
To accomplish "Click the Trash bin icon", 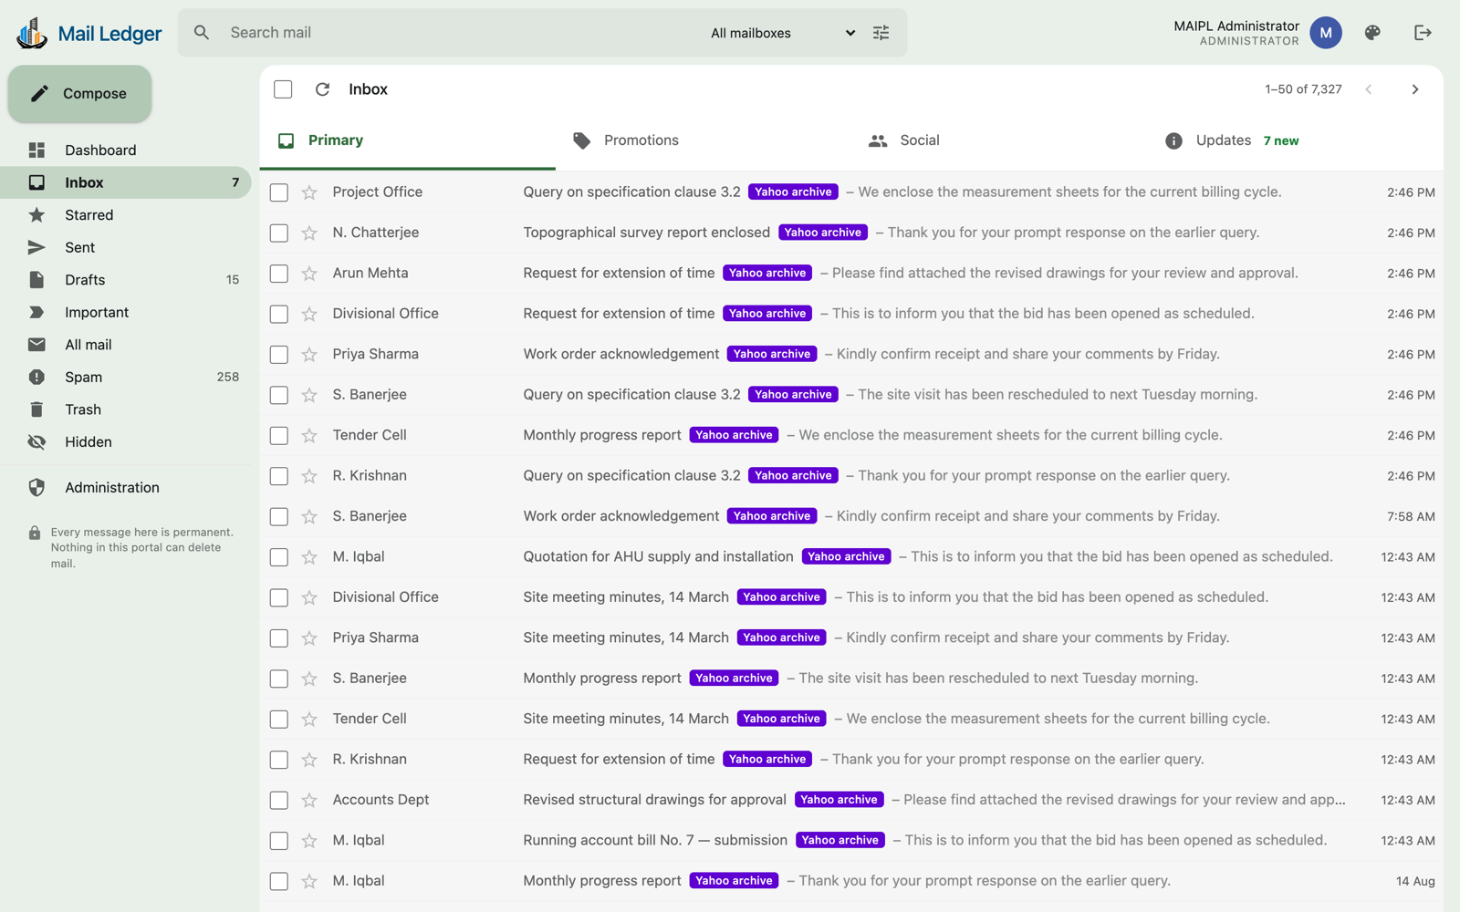I will (36, 409).
